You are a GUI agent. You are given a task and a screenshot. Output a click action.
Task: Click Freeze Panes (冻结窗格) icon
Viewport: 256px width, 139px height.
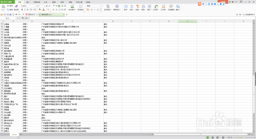171,6
